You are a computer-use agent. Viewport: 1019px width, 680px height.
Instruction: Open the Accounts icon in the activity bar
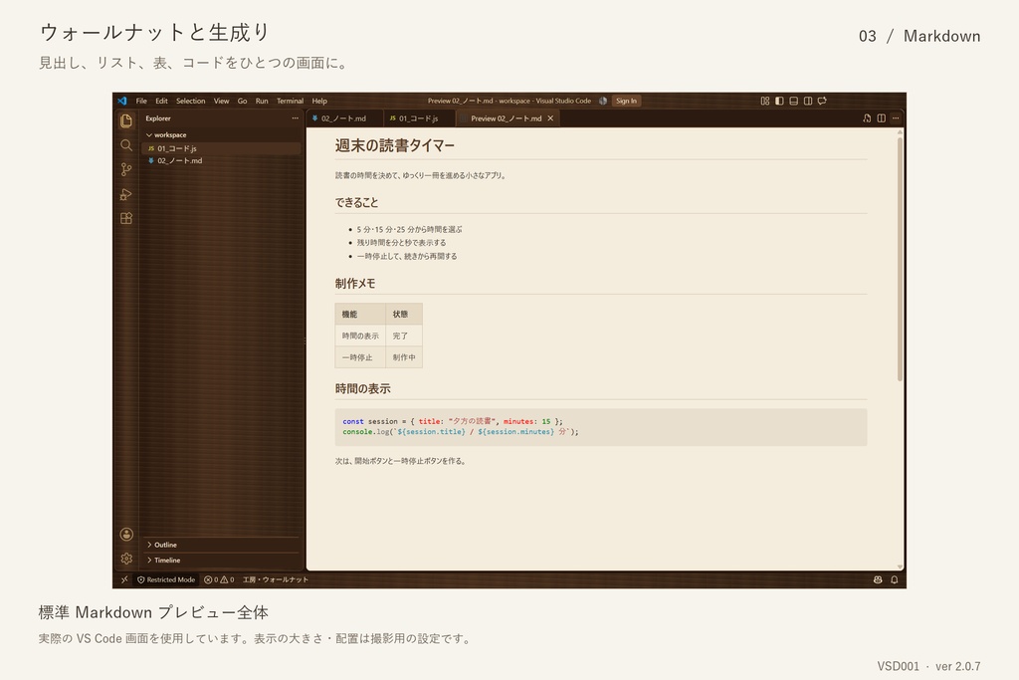click(x=126, y=535)
